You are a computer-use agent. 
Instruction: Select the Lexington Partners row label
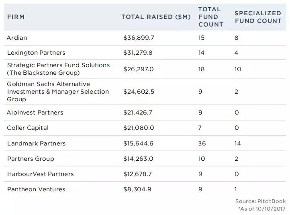(36, 53)
